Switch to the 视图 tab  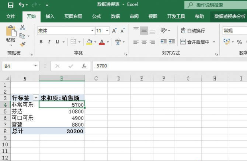pyautogui.click(x=153, y=16)
